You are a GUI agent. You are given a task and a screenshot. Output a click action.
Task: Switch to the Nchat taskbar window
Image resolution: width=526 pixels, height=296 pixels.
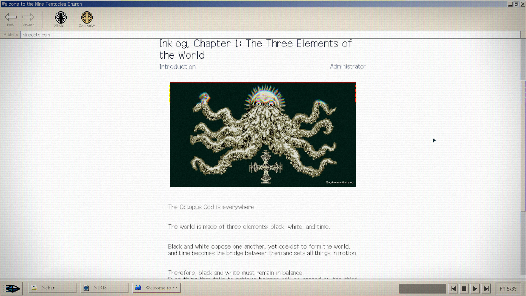[52, 288]
